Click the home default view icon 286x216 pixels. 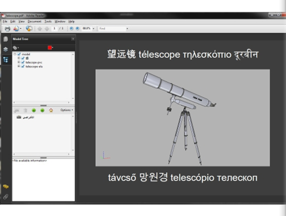[51, 110]
